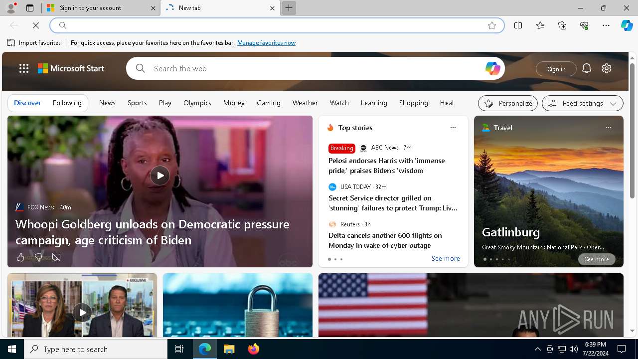
Task: Launch Firefox from taskbar
Action: tap(254, 349)
